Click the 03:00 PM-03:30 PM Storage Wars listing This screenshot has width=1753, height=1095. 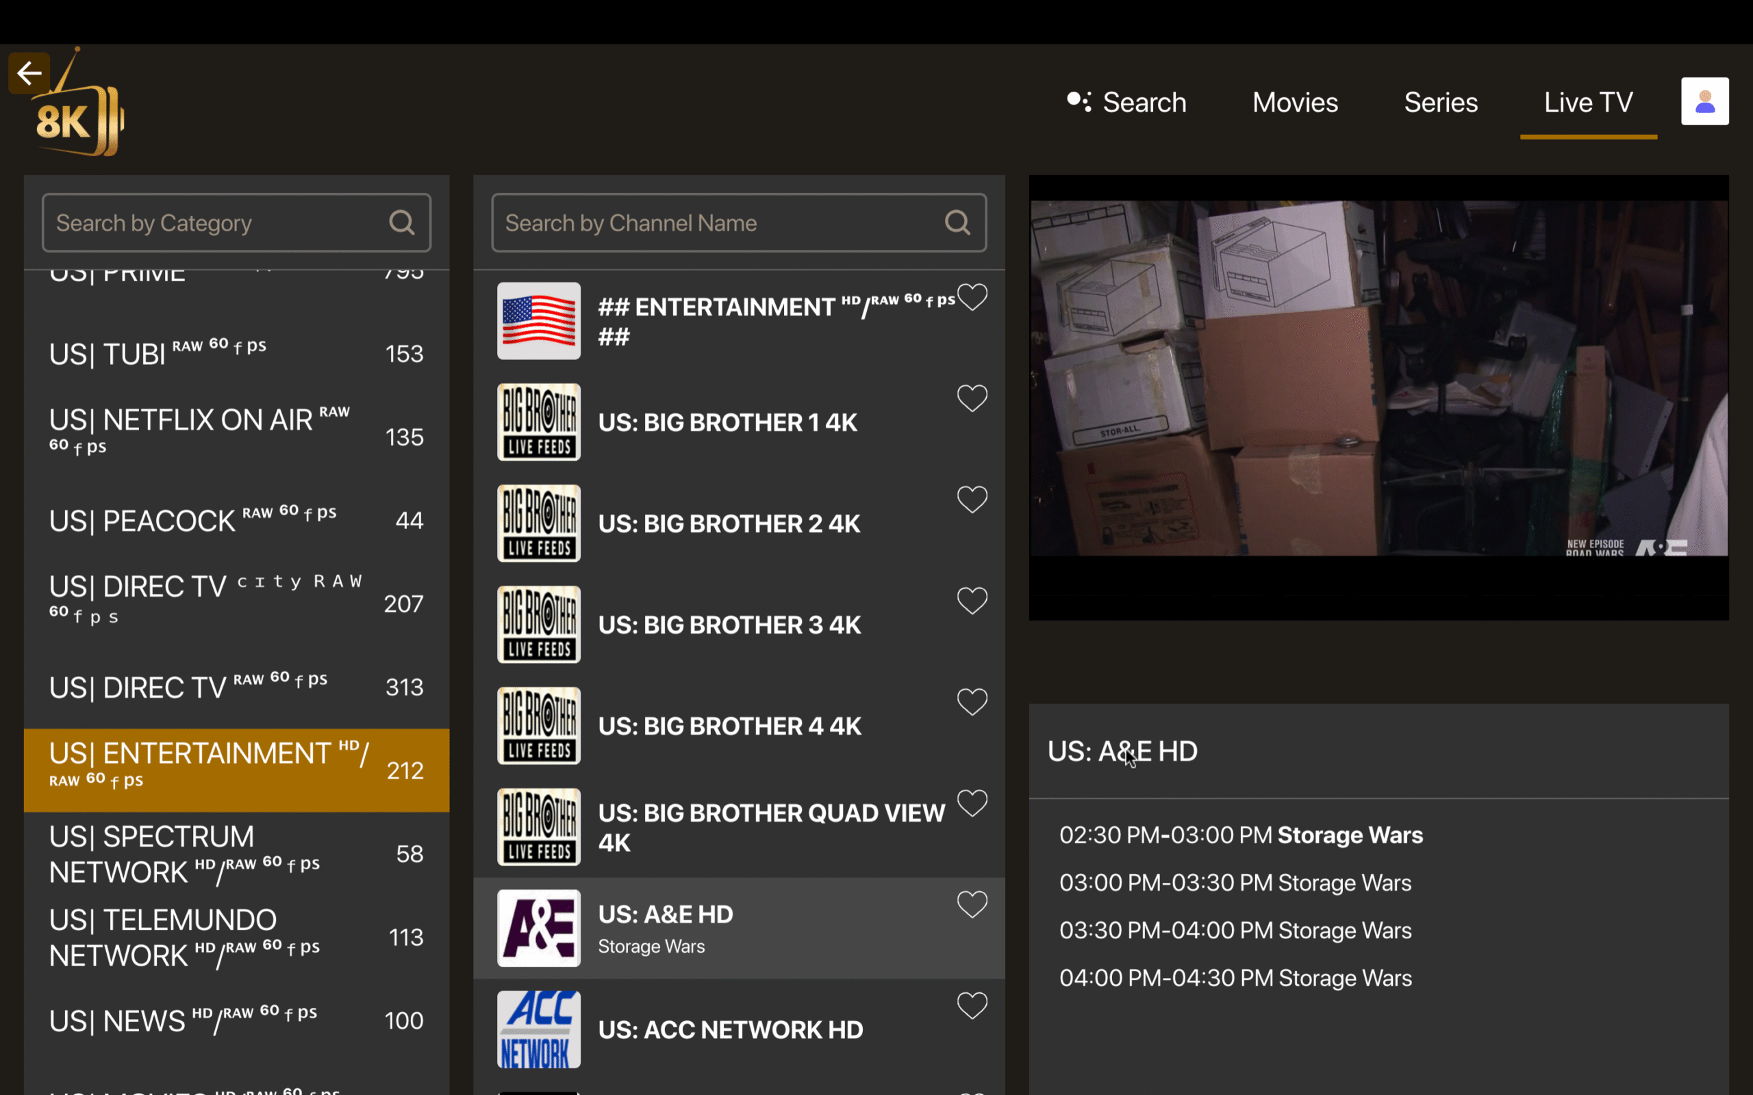pos(1235,883)
